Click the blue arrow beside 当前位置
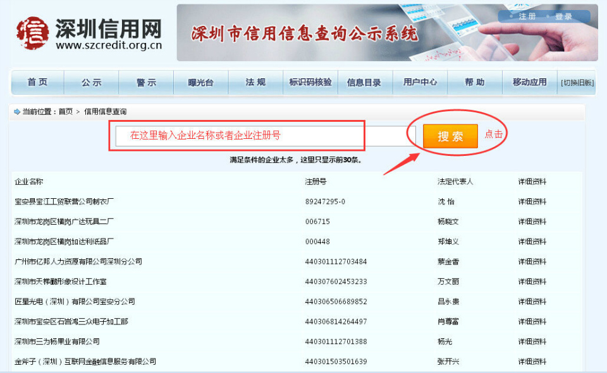The image size is (607, 373). coord(17,112)
